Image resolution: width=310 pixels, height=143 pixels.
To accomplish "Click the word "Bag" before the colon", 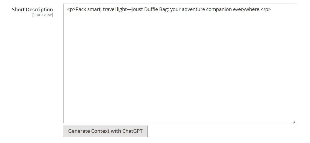I will [x=163, y=9].
